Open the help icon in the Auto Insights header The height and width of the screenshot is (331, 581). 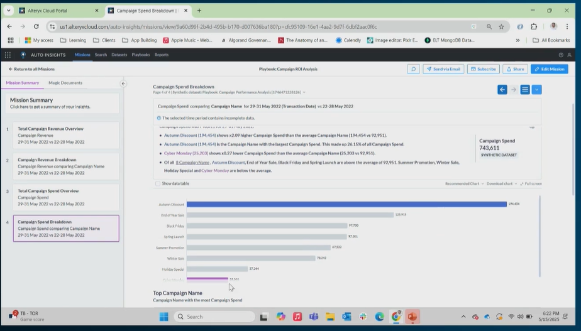(x=561, y=55)
